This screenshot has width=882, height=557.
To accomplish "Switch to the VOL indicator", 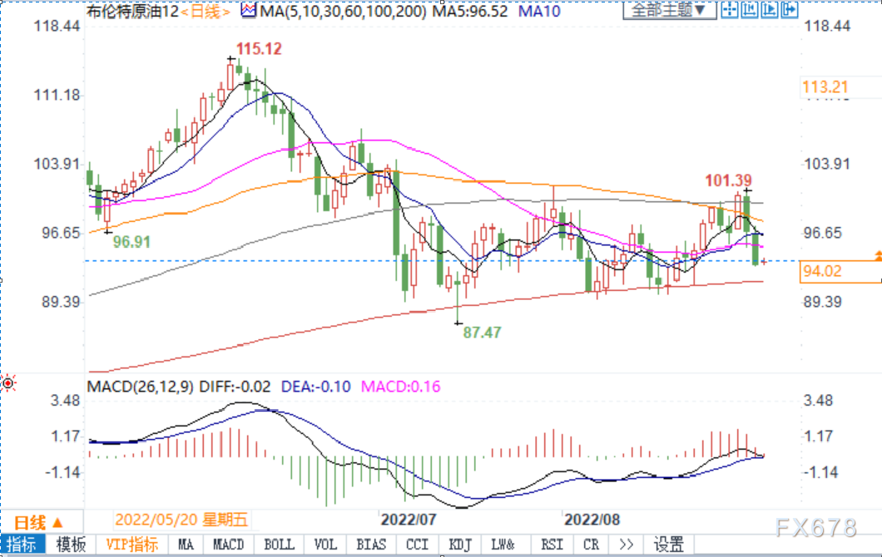I will [x=325, y=544].
